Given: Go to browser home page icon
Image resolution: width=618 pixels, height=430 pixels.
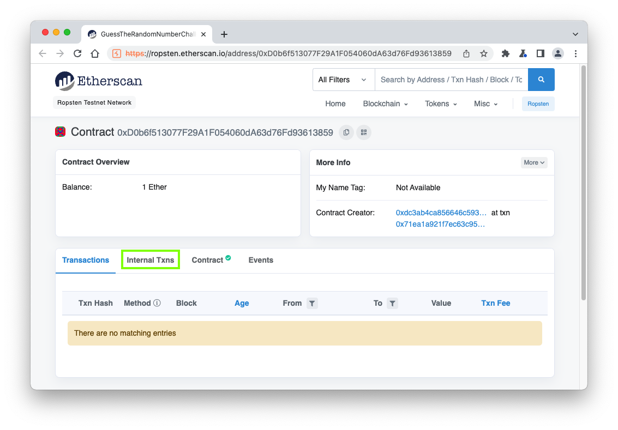Looking at the screenshot, I should pyautogui.click(x=95, y=53).
